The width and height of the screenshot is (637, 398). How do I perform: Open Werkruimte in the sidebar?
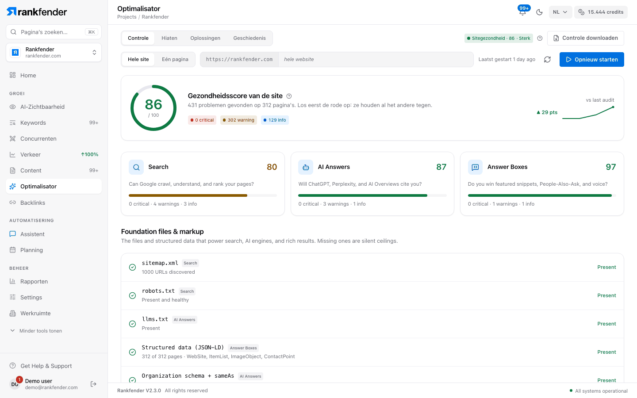pyautogui.click(x=54, y=313)
